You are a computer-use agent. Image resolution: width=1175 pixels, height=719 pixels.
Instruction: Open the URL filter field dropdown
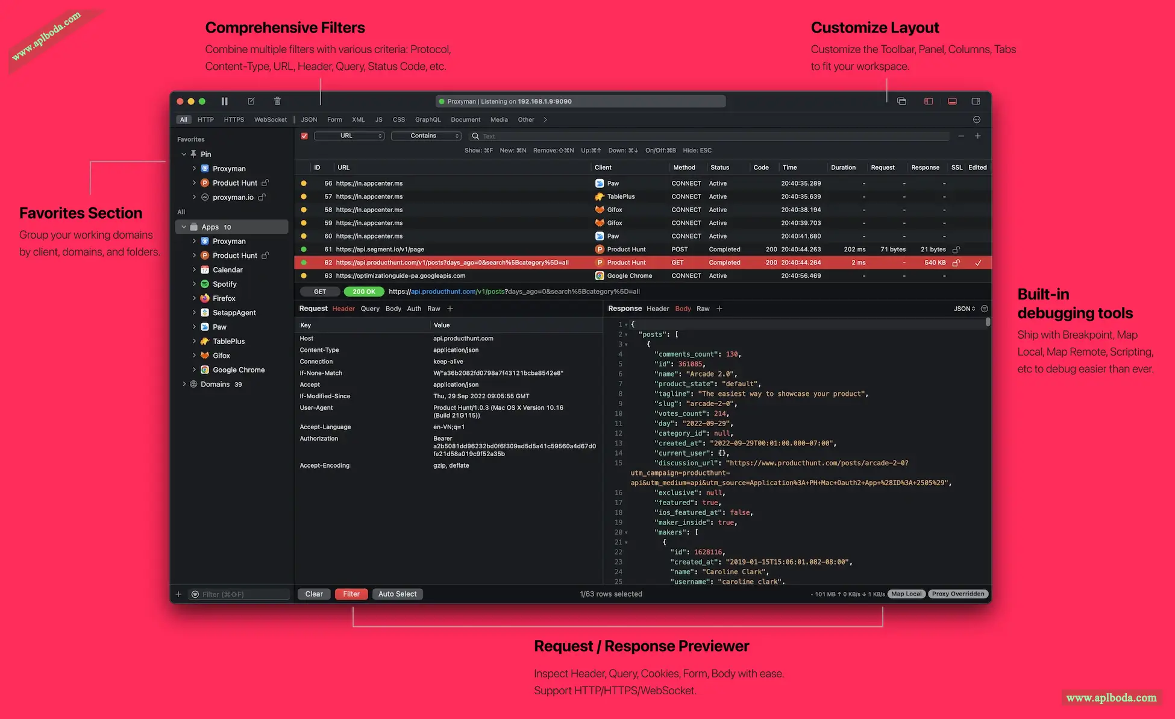349,136
